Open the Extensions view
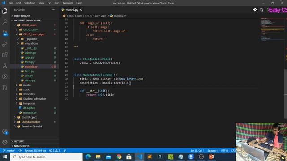 click(x=5, y=55)
